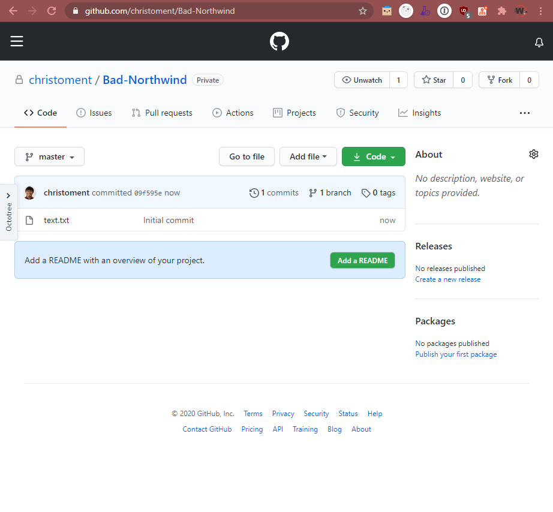
Task: Switch to the Issues tab
Action: point(94,113)
